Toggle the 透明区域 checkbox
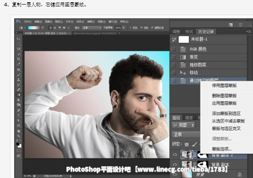 click(152, 28)
